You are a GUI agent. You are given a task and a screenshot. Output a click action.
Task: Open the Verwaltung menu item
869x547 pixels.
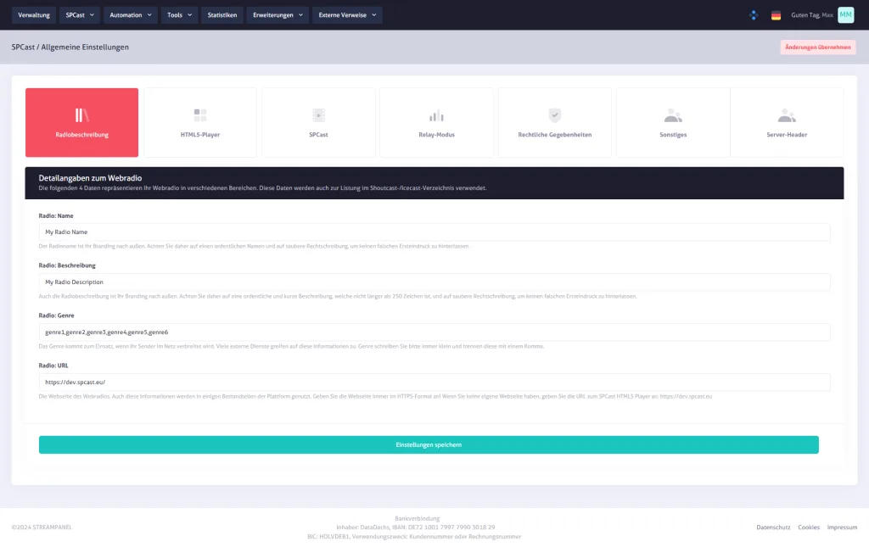(34, 15)
